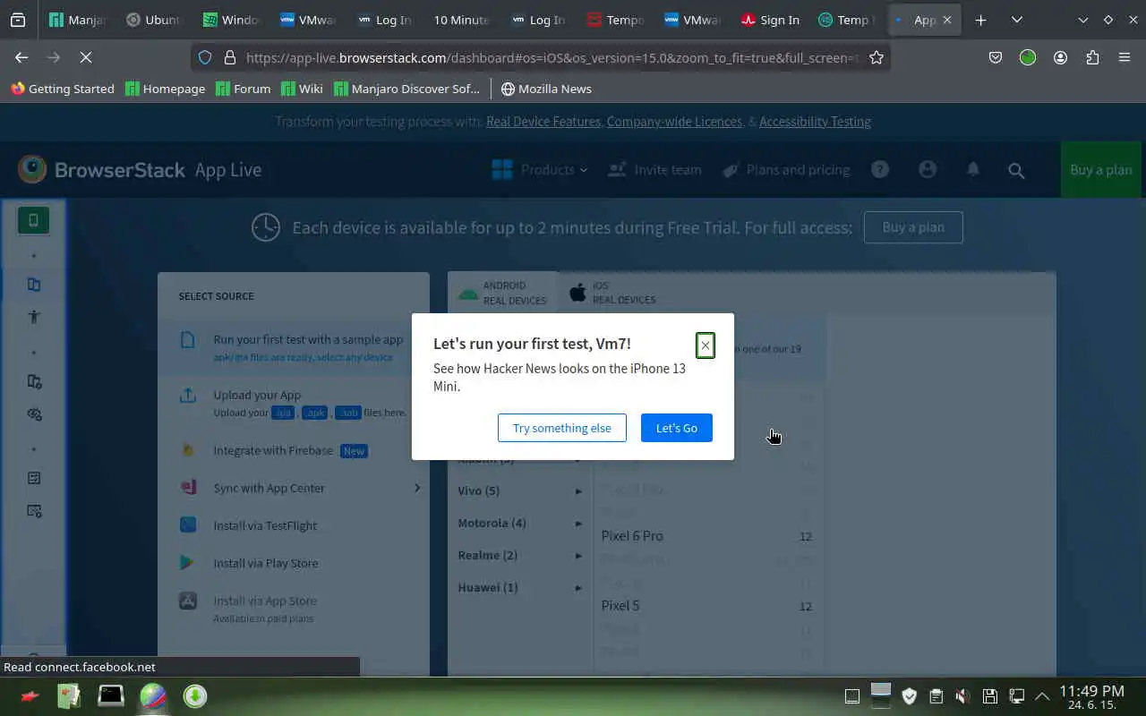This screenshot has width=1146, height=716.
Task: Stop loading the page
Action: (x=85, y=57)
